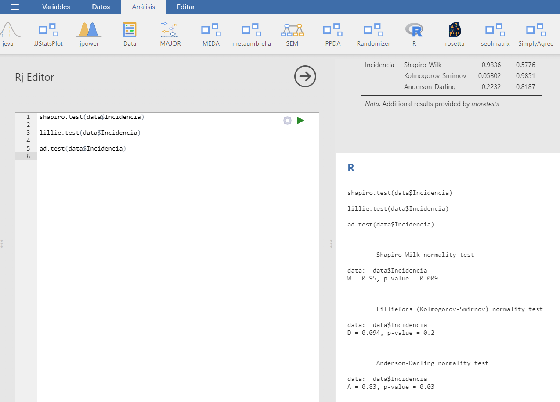Click the 0.2232 statistic cell
Screen dimensions: 560x402
(491, 87)
